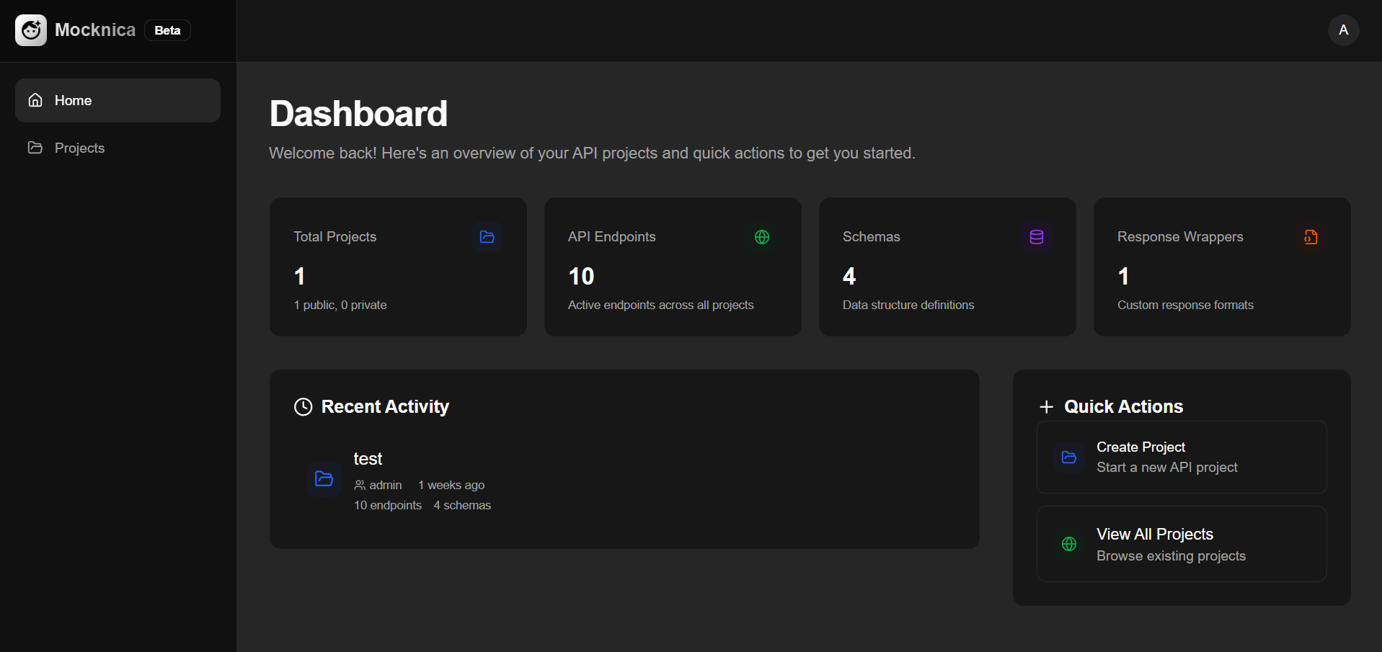Click the Recent Activity clock icon
This screenshot has width=1382, height=652.
303,406
